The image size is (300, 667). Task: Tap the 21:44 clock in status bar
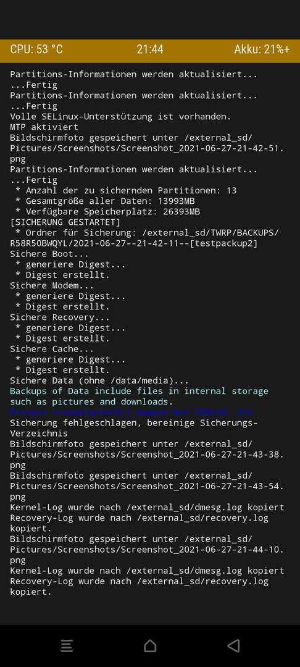(x=150, y=49)
